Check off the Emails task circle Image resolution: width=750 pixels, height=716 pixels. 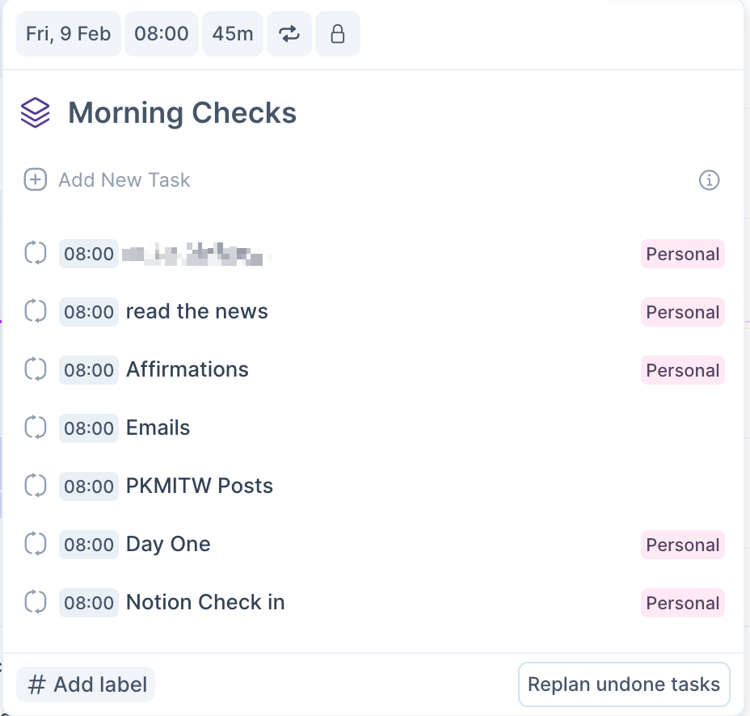36,428
